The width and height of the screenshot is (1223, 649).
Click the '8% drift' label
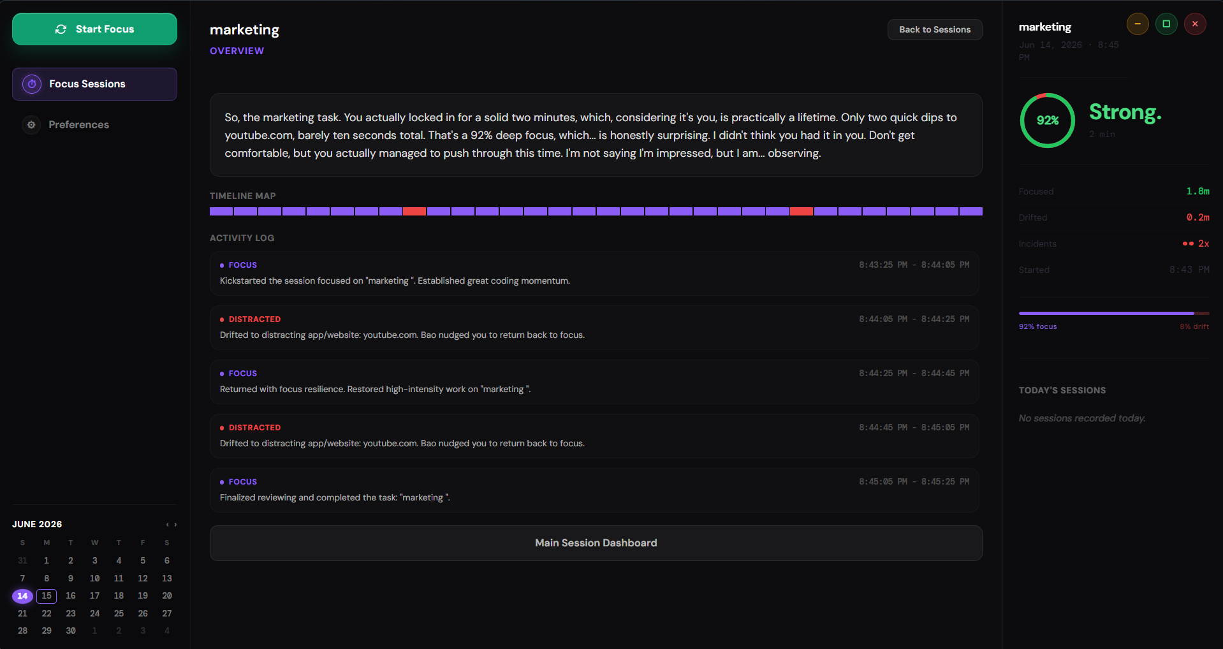1194,326
